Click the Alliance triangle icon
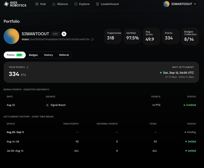The height and width of the screenshot is (168, 204). 54,4
